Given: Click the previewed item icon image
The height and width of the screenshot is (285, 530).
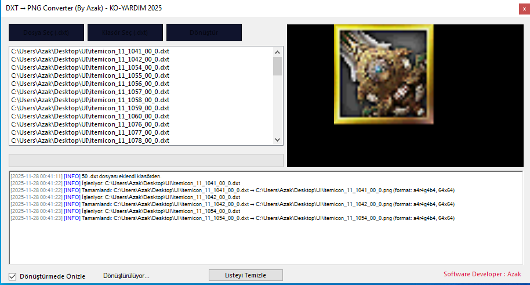Looking at the screenshot, I should click(384, 74).
